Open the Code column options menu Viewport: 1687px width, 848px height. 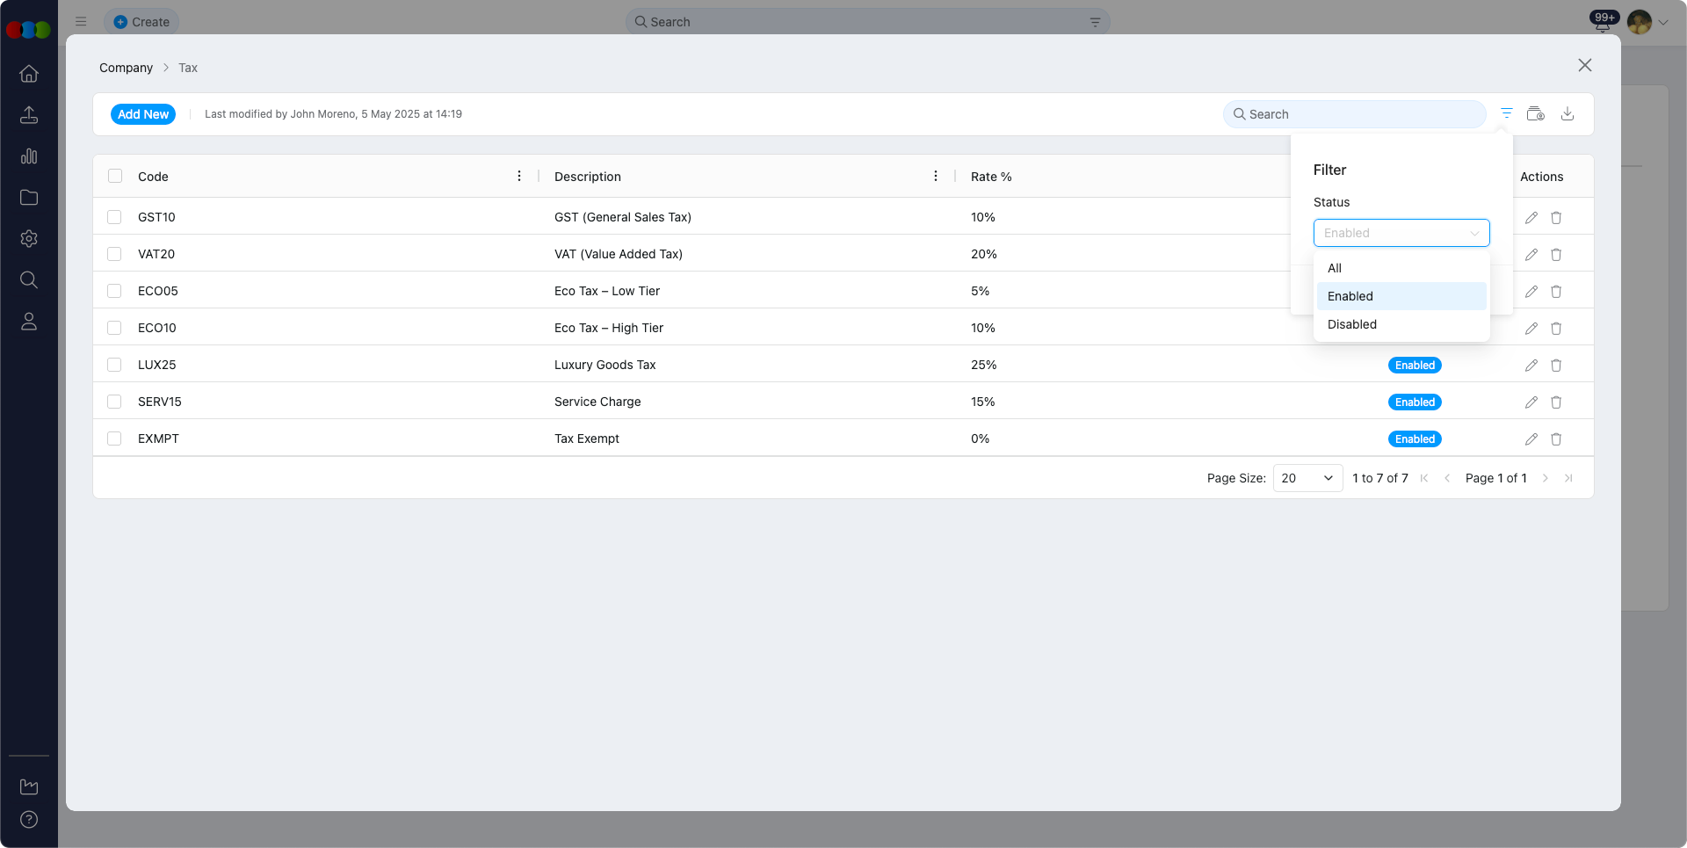click(x=519, y=176)
